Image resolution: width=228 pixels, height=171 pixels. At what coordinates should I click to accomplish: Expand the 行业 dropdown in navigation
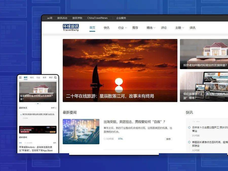point(122,28)
